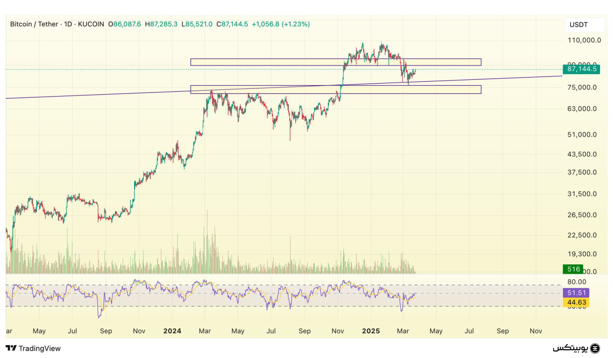Click the Bitcoin / Tether symbol title
The image size is (613, 358).
click(x=34, y=24)
